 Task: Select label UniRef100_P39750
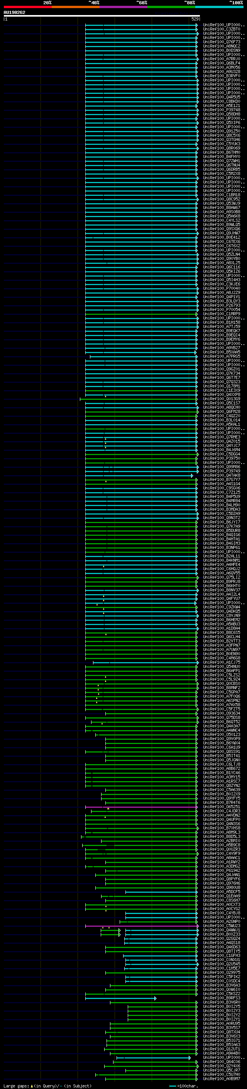click(x=222, y=458)
